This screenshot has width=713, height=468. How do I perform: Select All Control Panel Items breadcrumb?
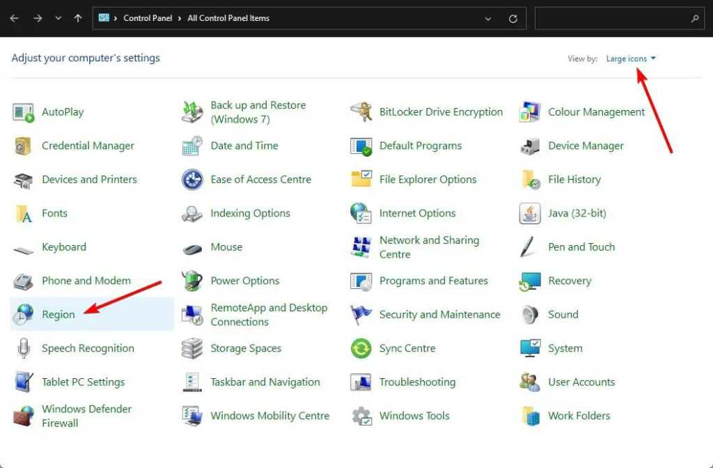click(x=228, y=18)
